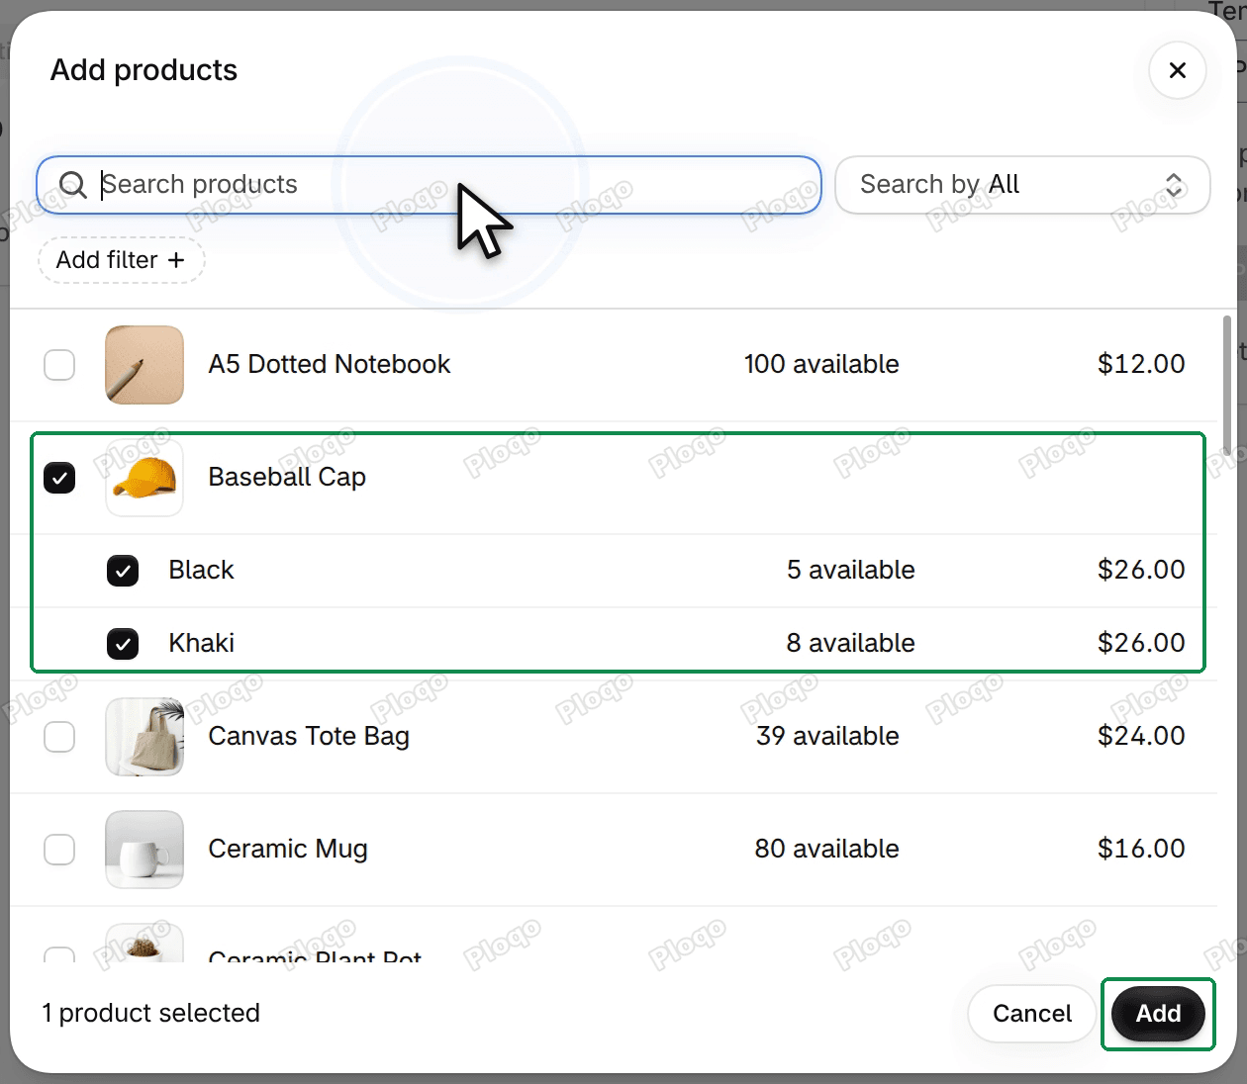Click the Ceramic Mug name
This screenshot has height=1084, width=1247.
[288, 850]
